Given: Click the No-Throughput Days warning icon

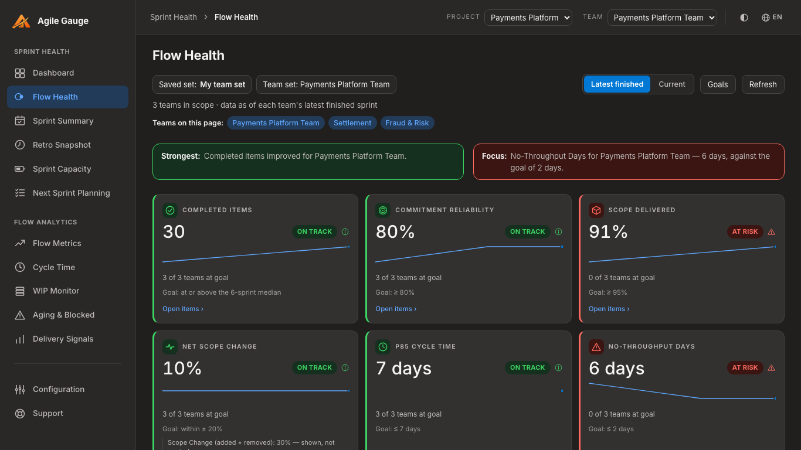Looking at the screenshot, I should (596, 346).
